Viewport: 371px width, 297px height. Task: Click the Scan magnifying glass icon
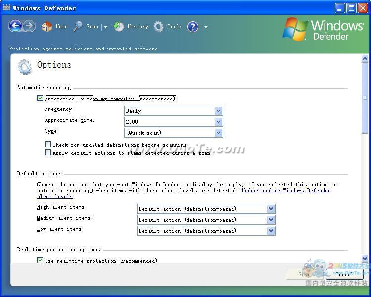78,26
